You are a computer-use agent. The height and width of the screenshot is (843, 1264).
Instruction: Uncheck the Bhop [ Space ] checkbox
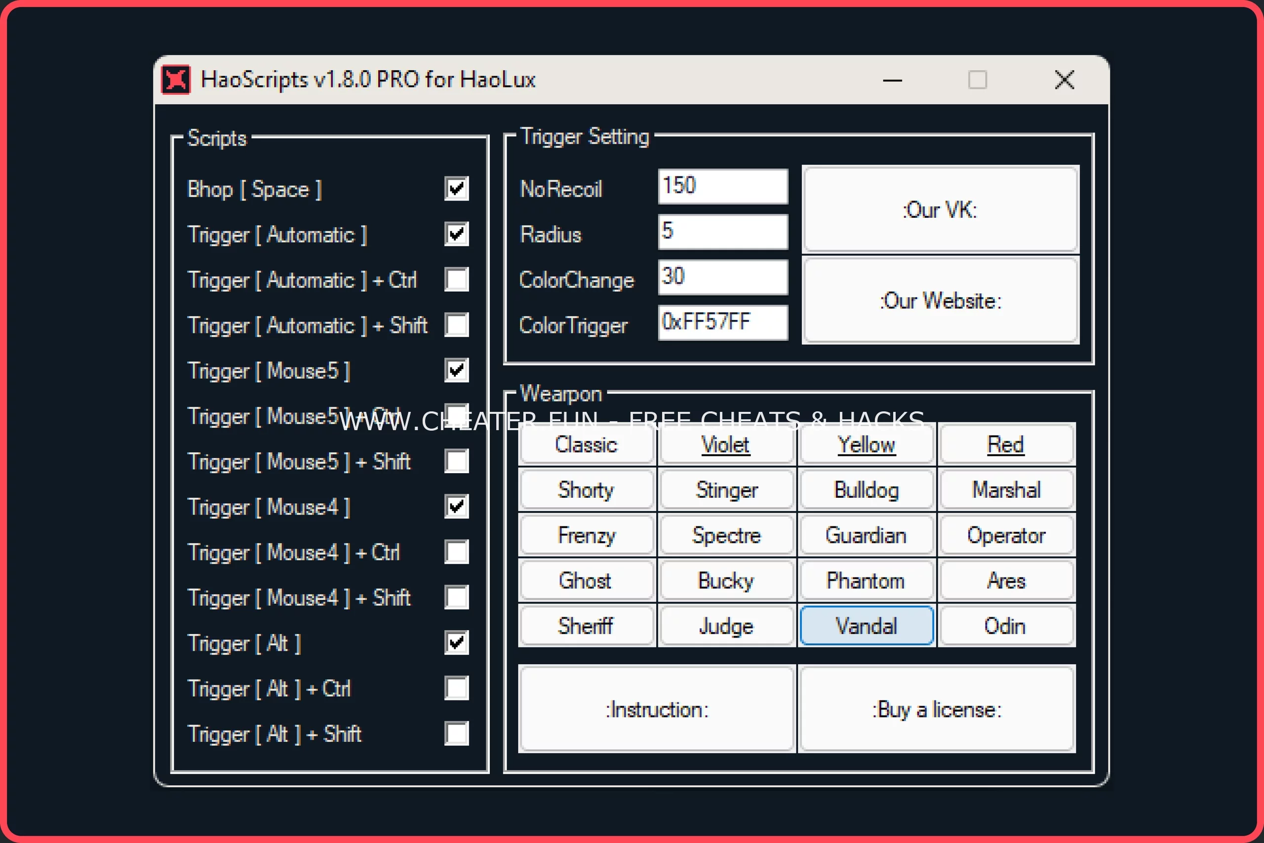point(456,189)
